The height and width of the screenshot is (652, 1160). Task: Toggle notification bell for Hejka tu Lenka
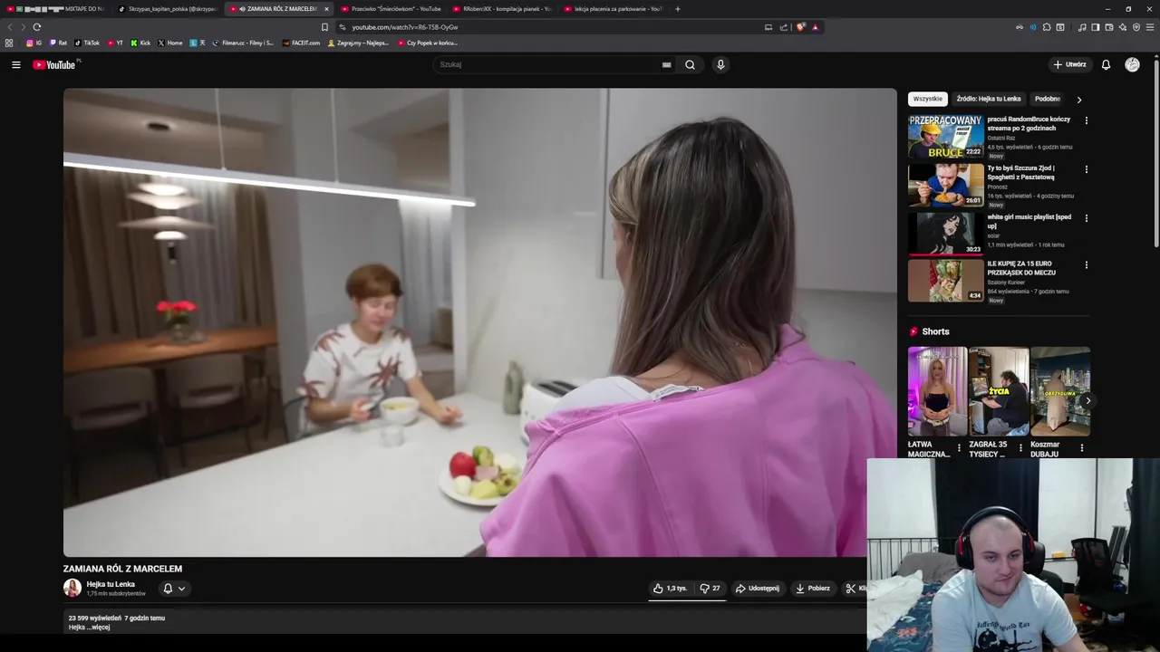pos(174,589)
